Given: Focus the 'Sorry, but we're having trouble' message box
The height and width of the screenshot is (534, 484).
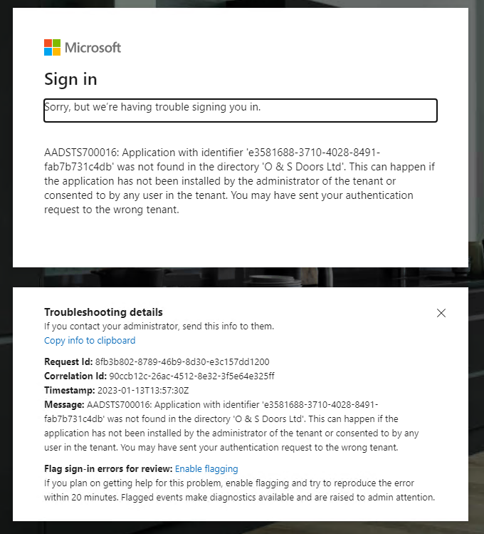Looking at the screenshot, I should 240,111.
